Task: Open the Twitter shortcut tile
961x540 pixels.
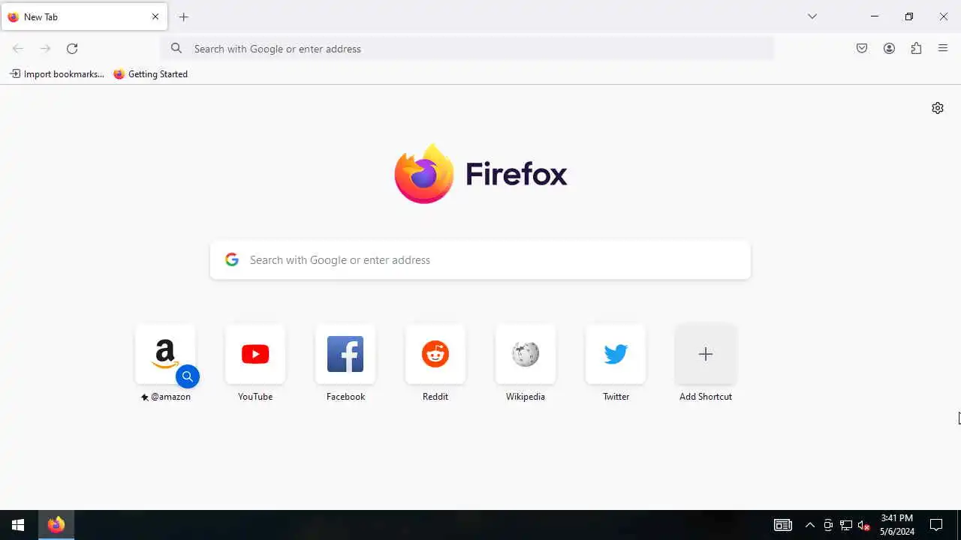Action: (x=616, y=354)
